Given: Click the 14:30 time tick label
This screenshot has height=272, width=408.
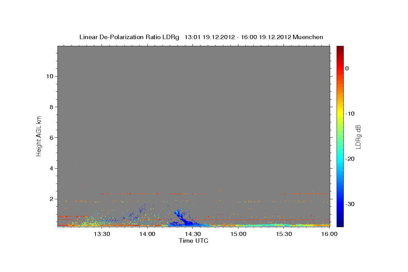Looking at the screenshot, I should pos(193,234).
